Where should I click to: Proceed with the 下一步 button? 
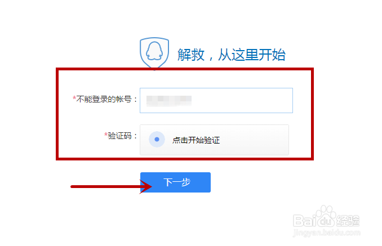(175, 182)
